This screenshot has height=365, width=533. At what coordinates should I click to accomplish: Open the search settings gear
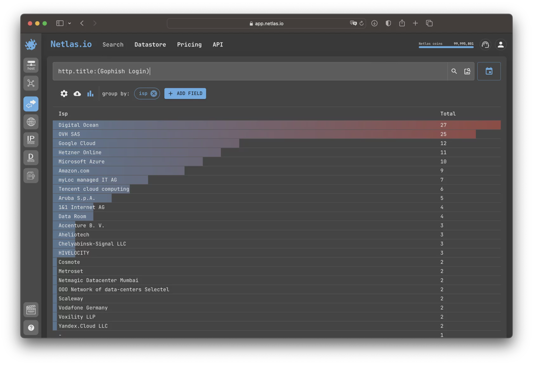point(64,93)
